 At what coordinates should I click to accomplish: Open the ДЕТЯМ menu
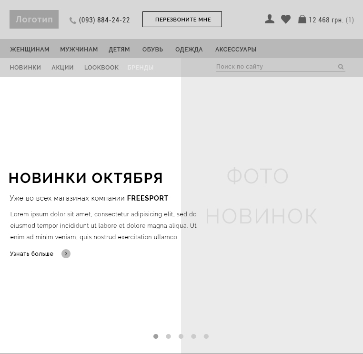pyautogui.click(x=119, y=50)
